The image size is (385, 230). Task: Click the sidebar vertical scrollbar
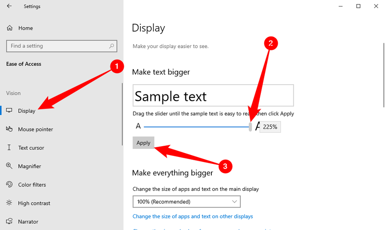122,114
